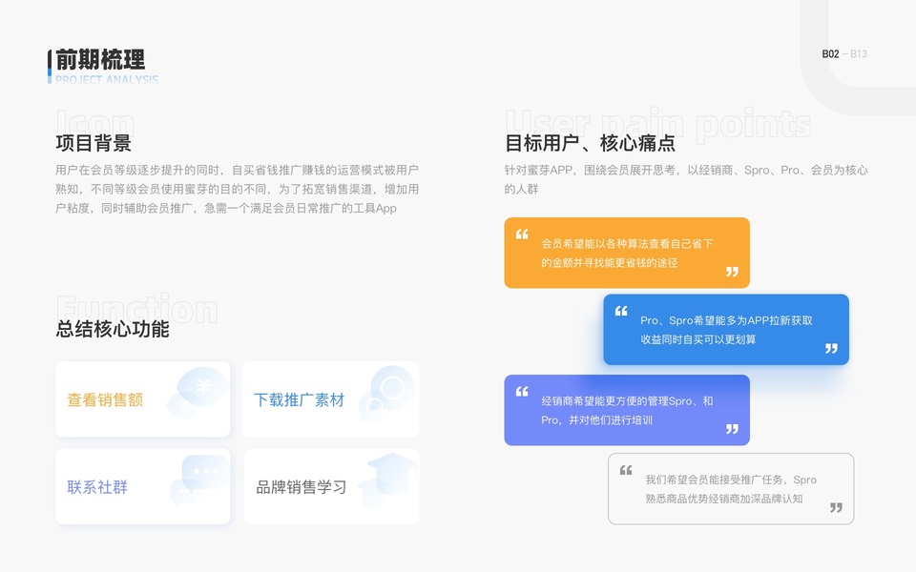This screenshot has width=916, height=572.
Task: Click the B02 page number
Action: click(x=830, y=53)
